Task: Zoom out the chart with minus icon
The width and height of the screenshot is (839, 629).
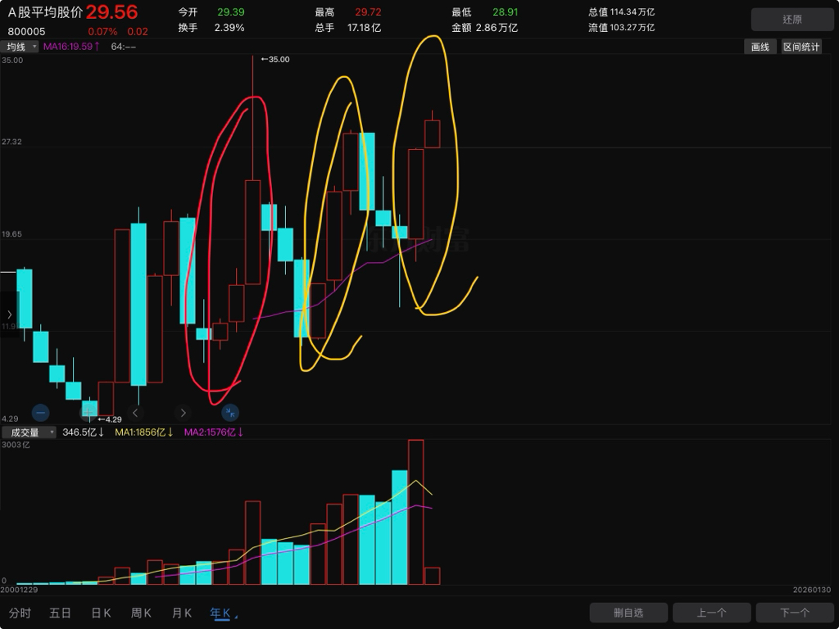Action: pyautogui.click(x=41, y=413)
